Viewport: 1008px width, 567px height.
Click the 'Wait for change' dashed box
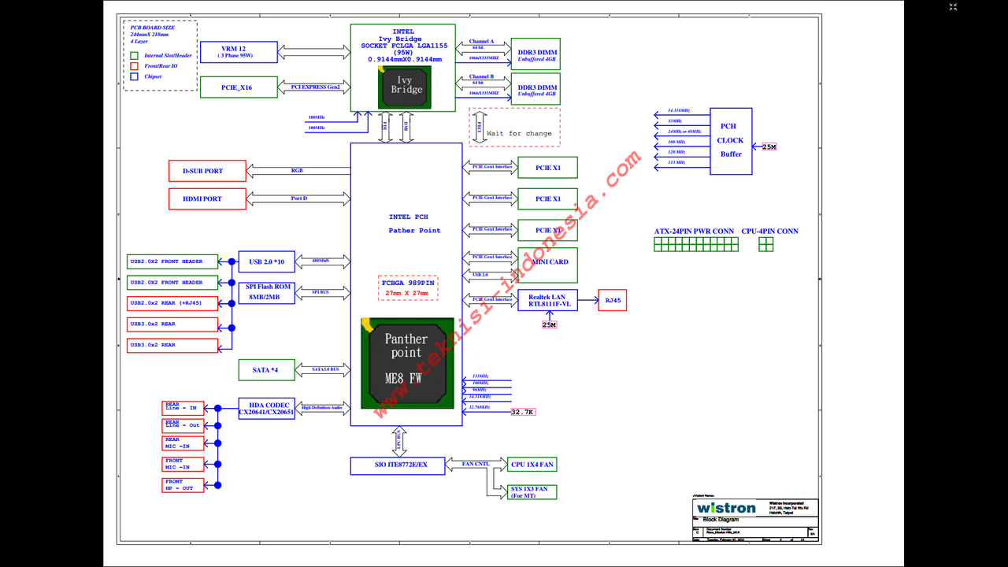click(x=515, y=127)
